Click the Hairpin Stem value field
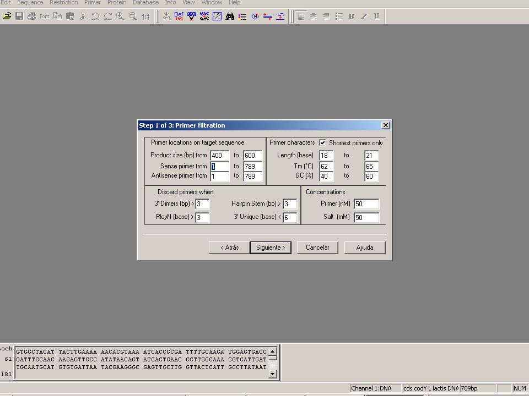 [x=290, y=204]
